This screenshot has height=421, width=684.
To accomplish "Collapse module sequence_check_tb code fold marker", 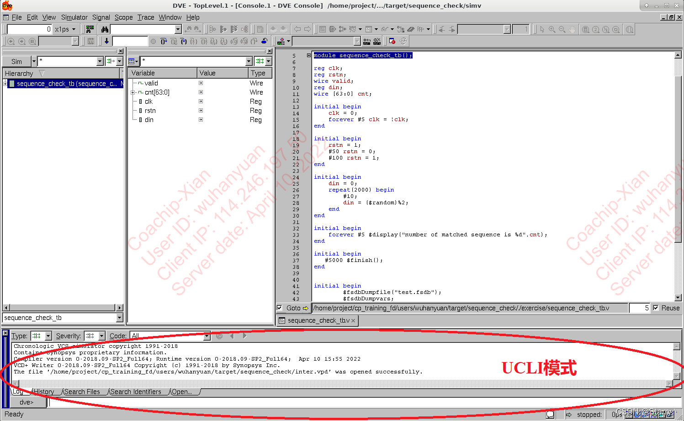I will (x=309, y=55).
